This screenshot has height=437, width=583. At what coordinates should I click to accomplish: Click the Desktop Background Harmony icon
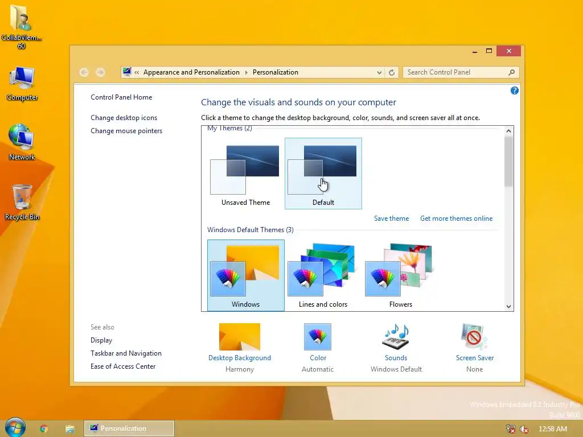pos(240,337)
